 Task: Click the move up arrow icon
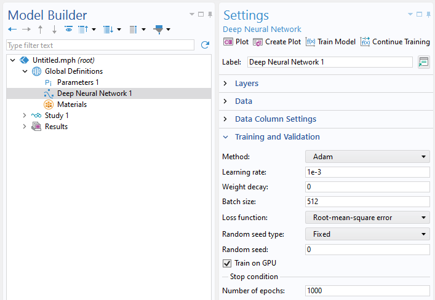pyautogui.click(x=41, y=29)
